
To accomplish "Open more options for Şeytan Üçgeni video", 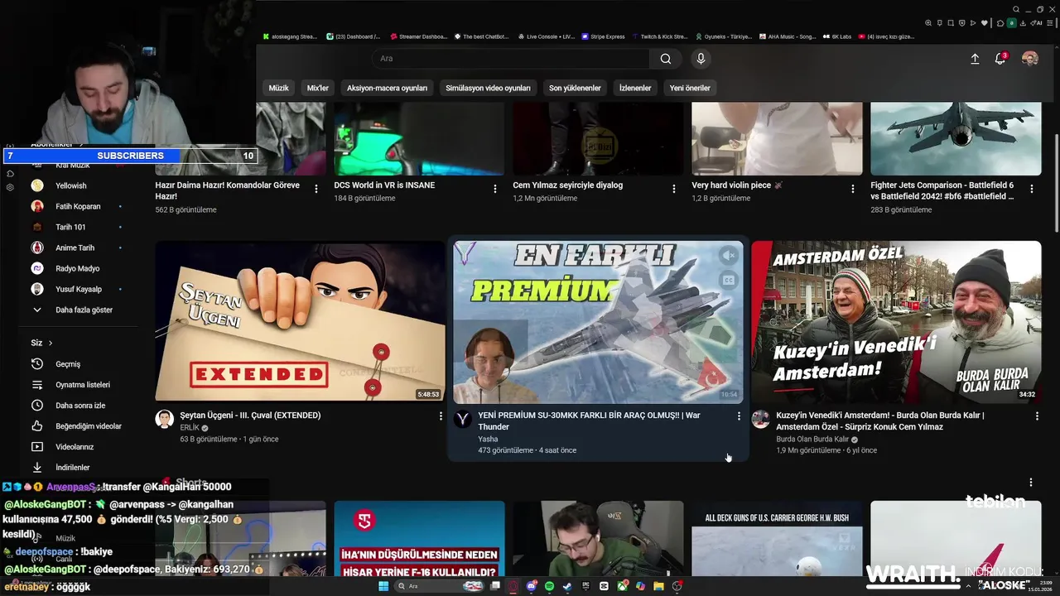I will click(441, 416).
